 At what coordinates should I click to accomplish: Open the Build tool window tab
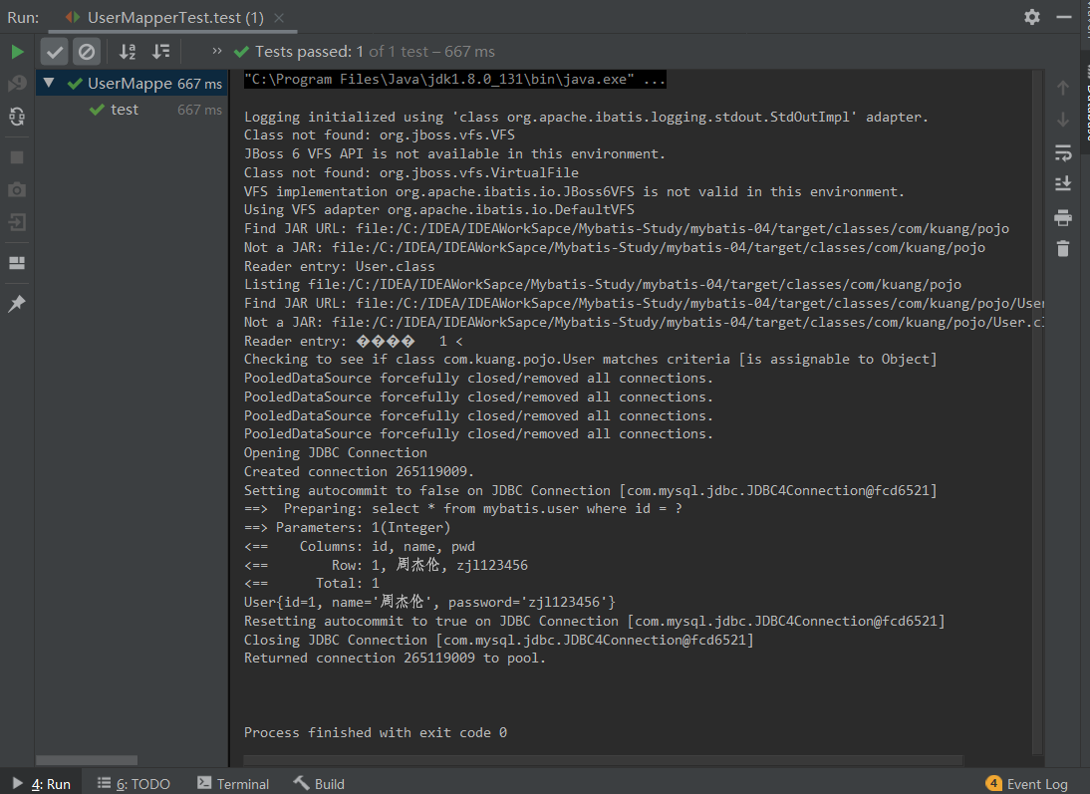[319, 784]
